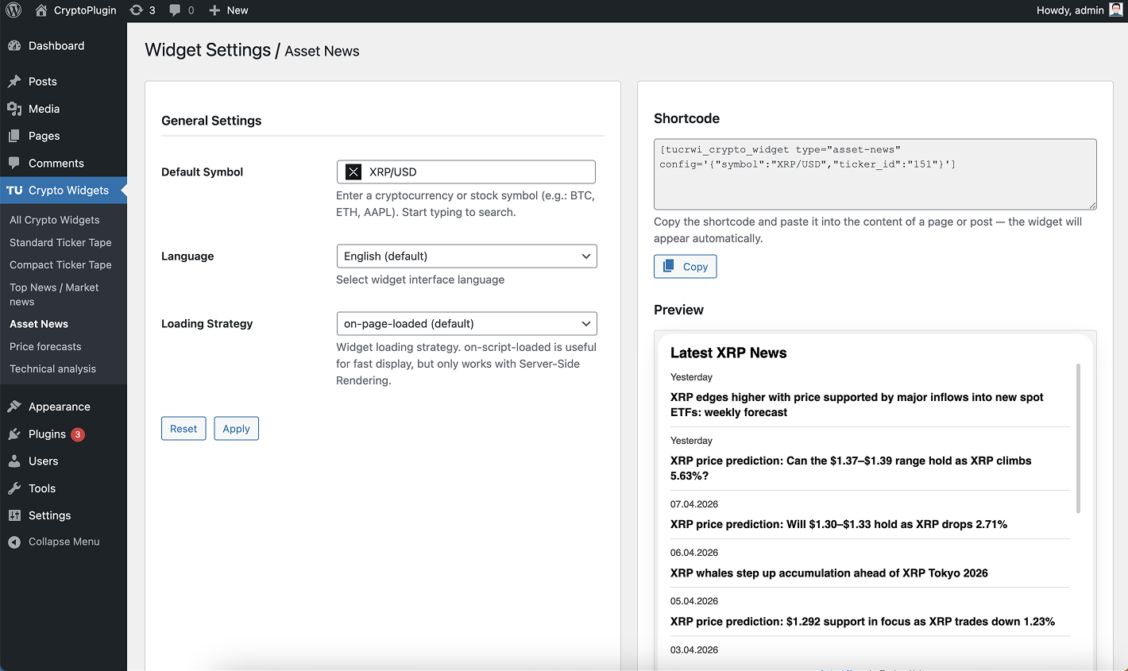Open updates via the circular arrows icon
The height and width of the screenshot is (671, 1128).
click(x=137, y=10)
